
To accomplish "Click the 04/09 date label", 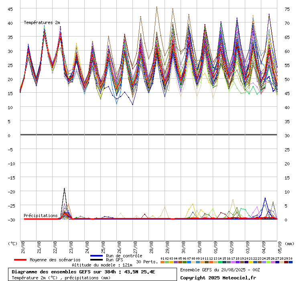I will click(264, 247).
